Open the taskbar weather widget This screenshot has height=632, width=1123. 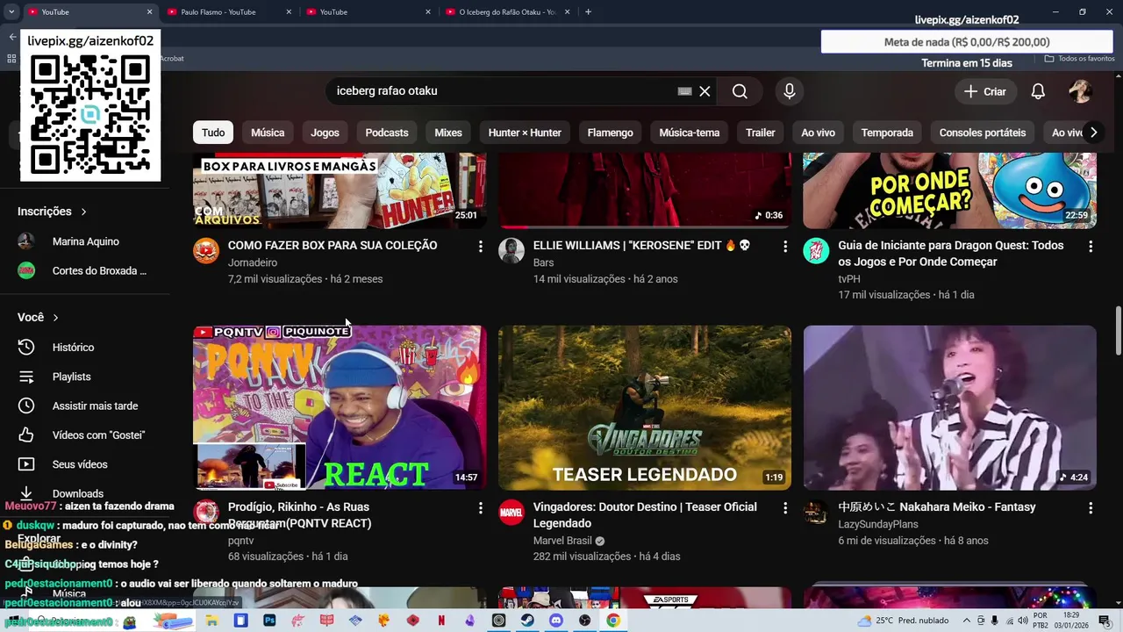tap(903, 621)
